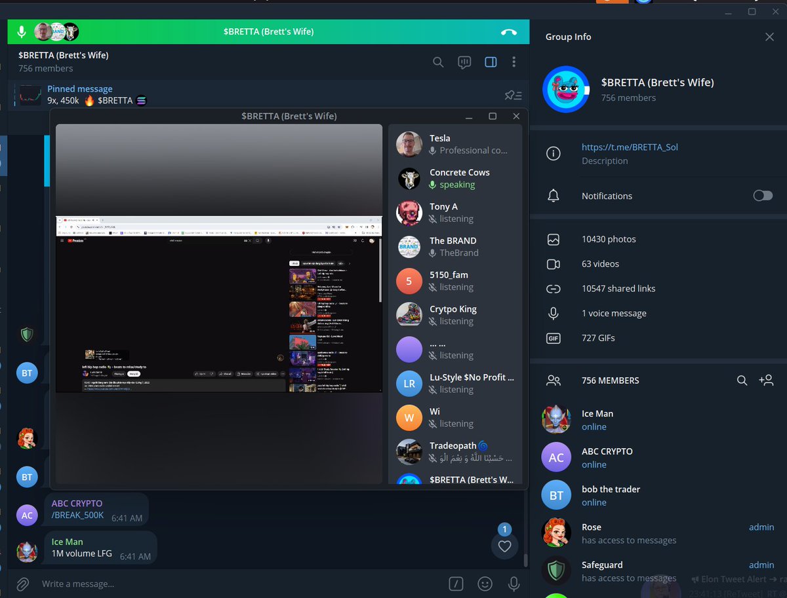Toggle the right info sidebar panel icon
Viewport: 787px width, 598px height.
tap(491, 62)
